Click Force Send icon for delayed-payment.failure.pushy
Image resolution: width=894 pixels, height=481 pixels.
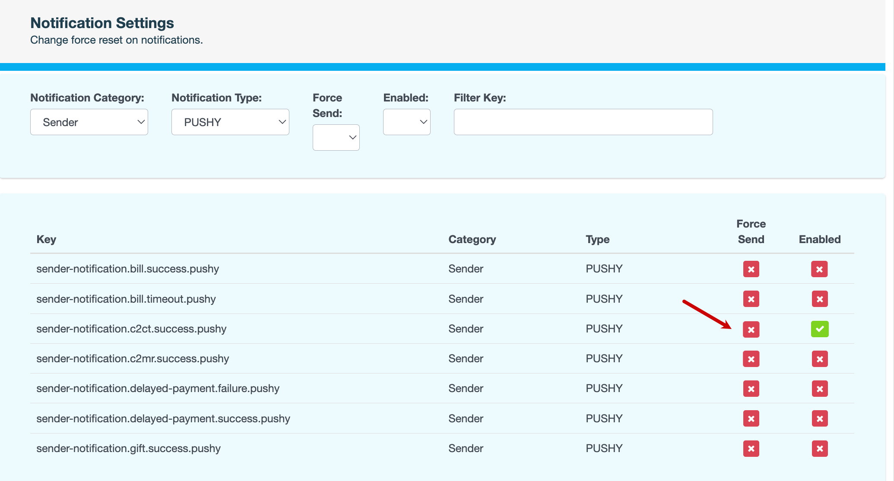(x=751, y=389)
